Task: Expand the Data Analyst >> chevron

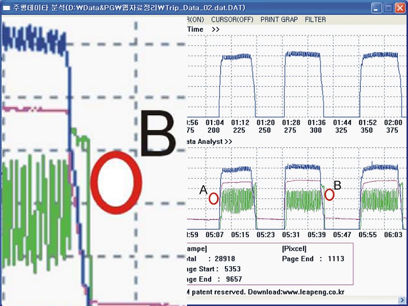Action: pos(228,142)
